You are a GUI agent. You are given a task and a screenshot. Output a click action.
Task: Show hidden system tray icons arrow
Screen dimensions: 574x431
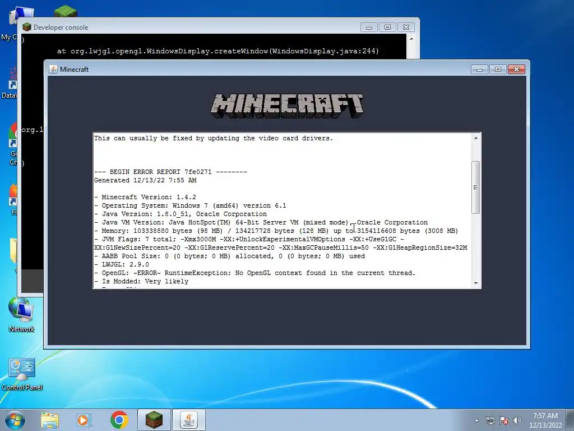476,420
